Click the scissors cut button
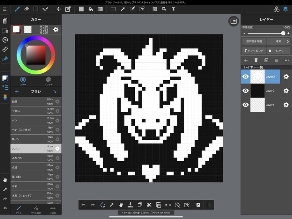Viewport: 292px width, 219px height. pos(149,205)
